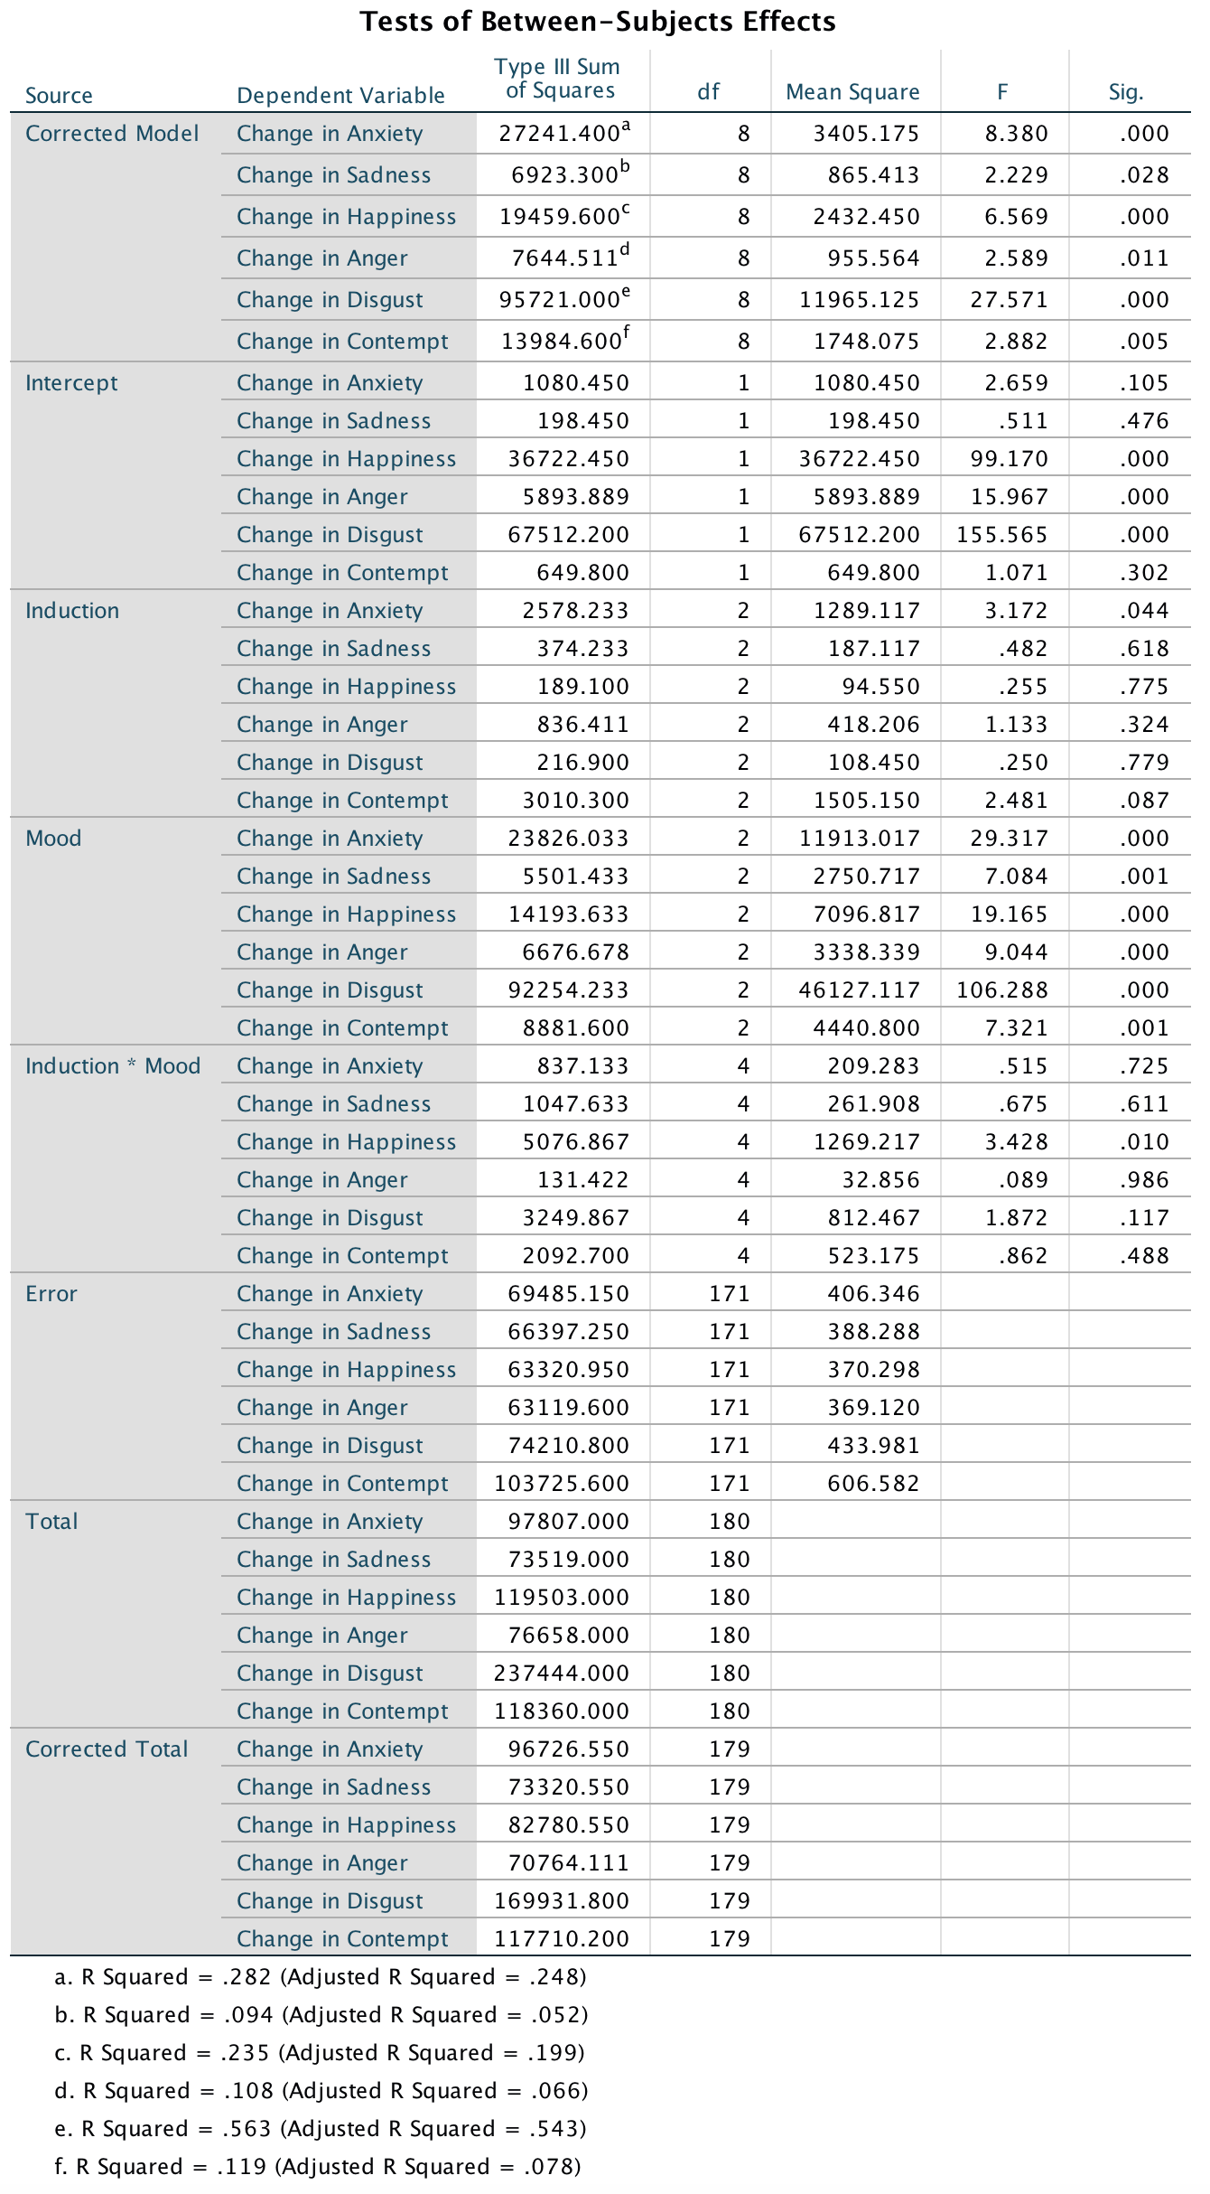Select the 27241.400 sum of squares cell

click(560, 134)
